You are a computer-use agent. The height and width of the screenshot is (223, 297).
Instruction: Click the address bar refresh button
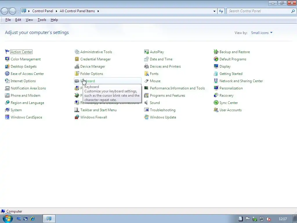tap(221, 11)
